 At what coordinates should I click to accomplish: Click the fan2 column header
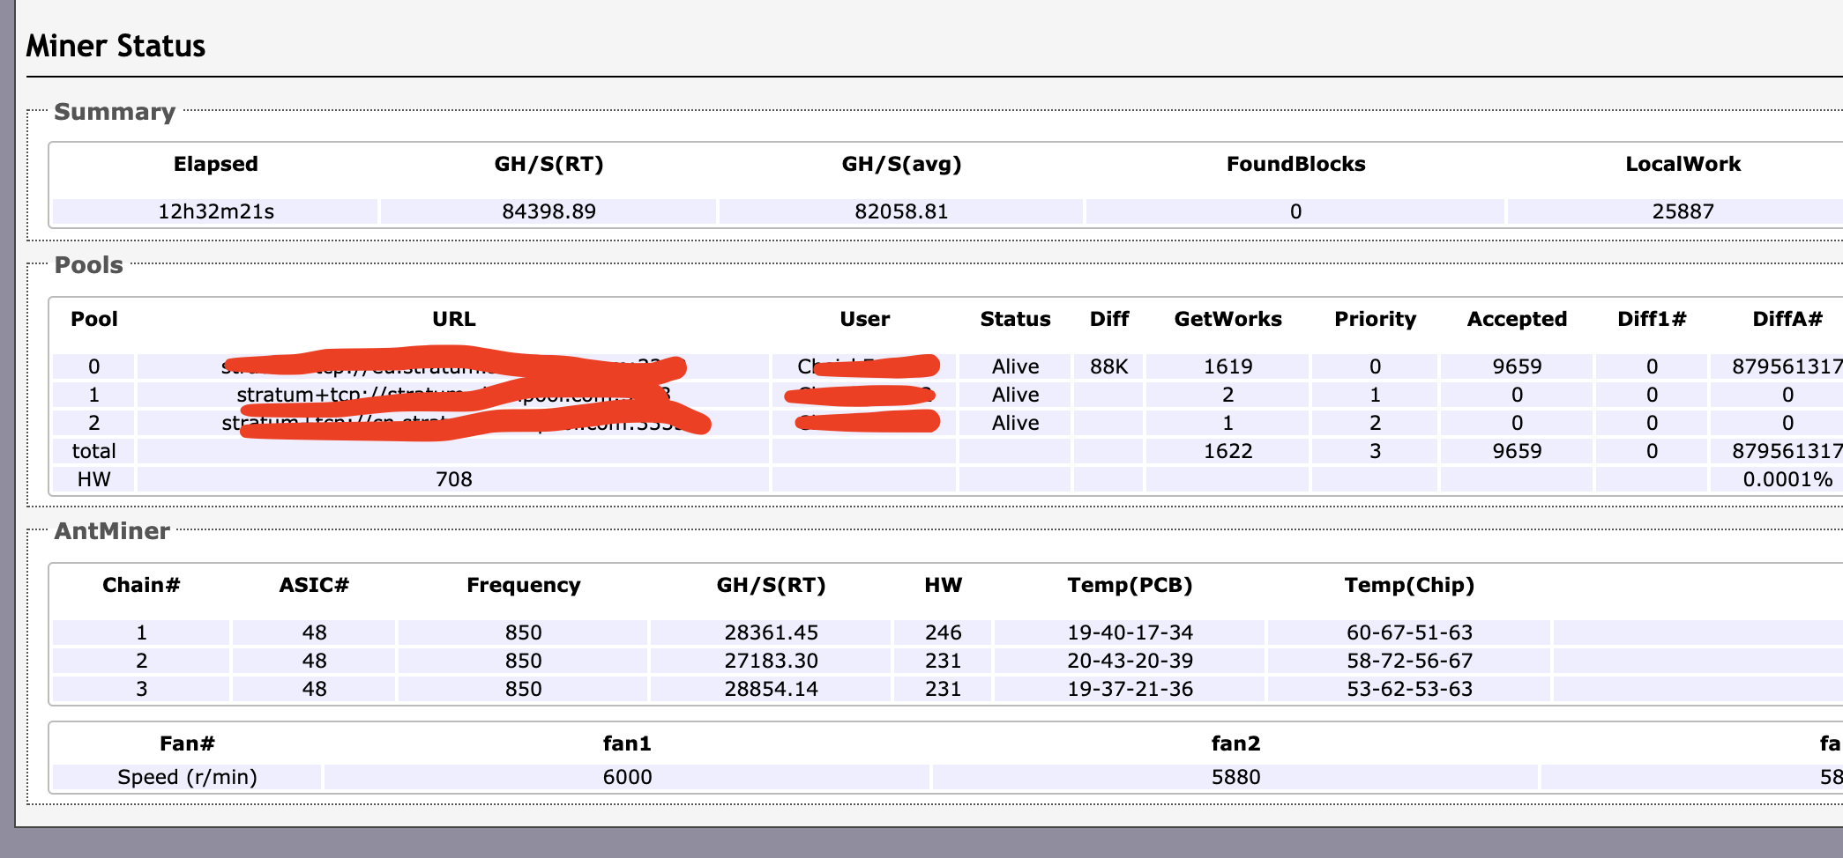click(1235, 743)
